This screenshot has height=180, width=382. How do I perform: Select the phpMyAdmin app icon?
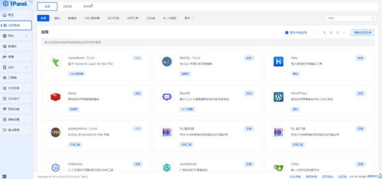[x=56, y=132]
